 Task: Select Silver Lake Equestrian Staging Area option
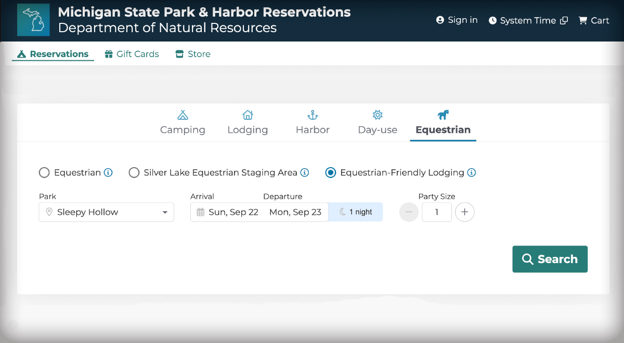pos(134,173)
